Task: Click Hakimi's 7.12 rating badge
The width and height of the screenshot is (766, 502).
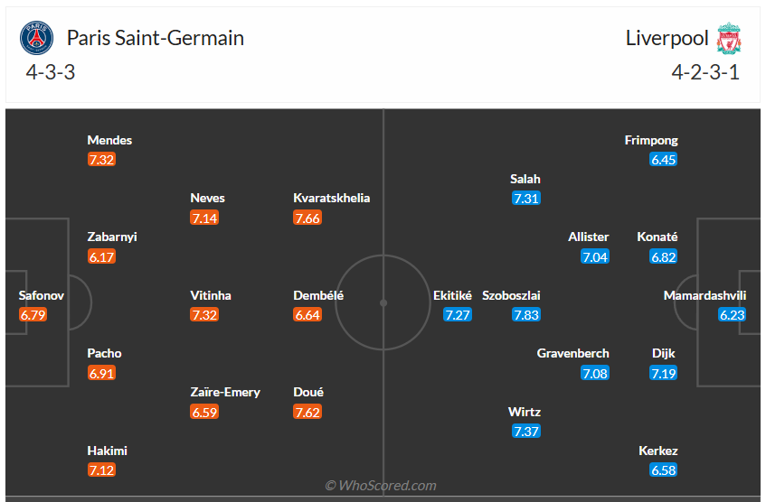Action: coord(101,470)
